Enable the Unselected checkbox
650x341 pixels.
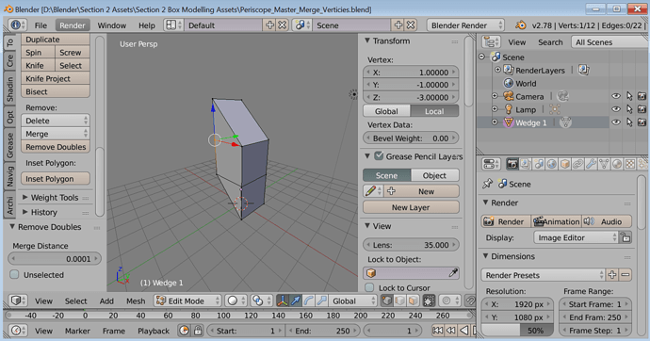(14, 274)
